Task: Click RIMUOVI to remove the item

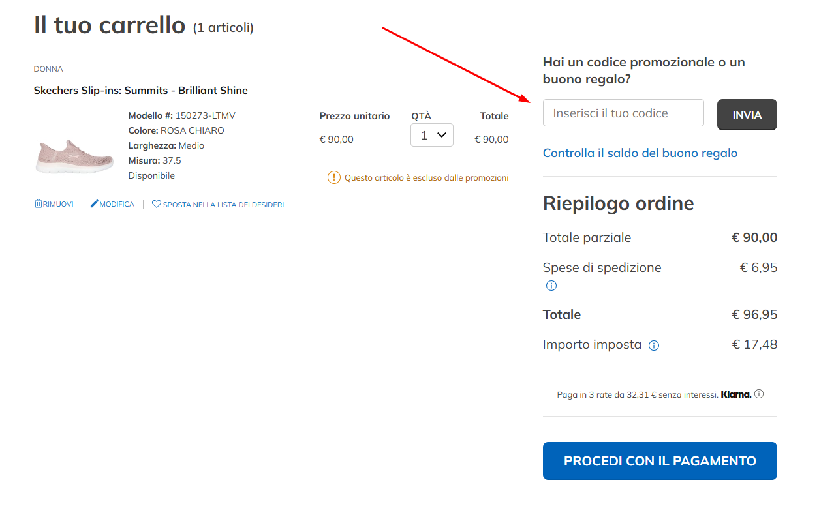Action: [x=59, y=204]
